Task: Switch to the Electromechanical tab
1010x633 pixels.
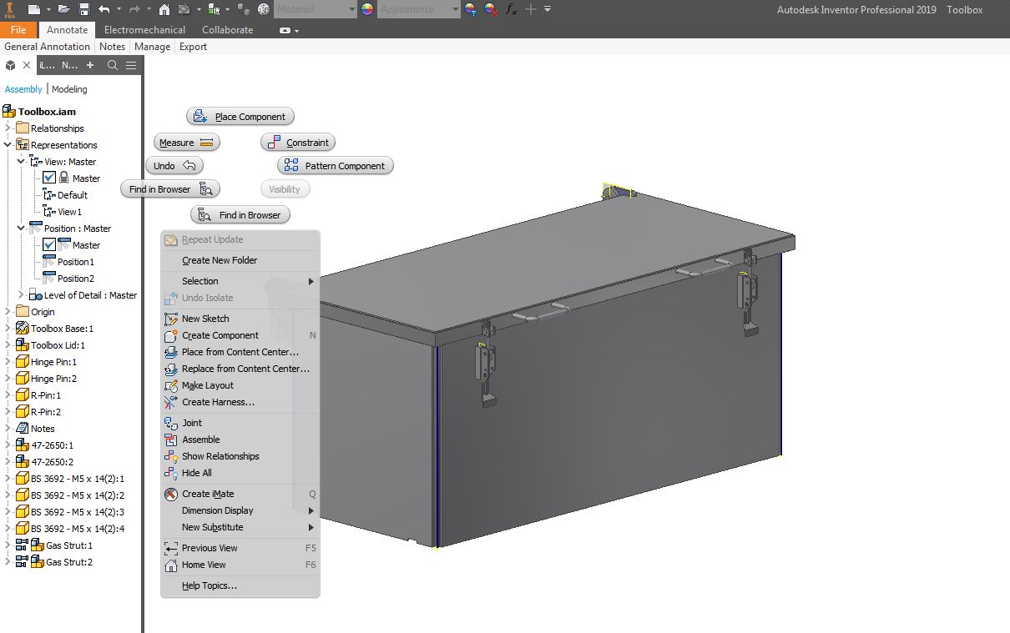Action: pos(144,29)
